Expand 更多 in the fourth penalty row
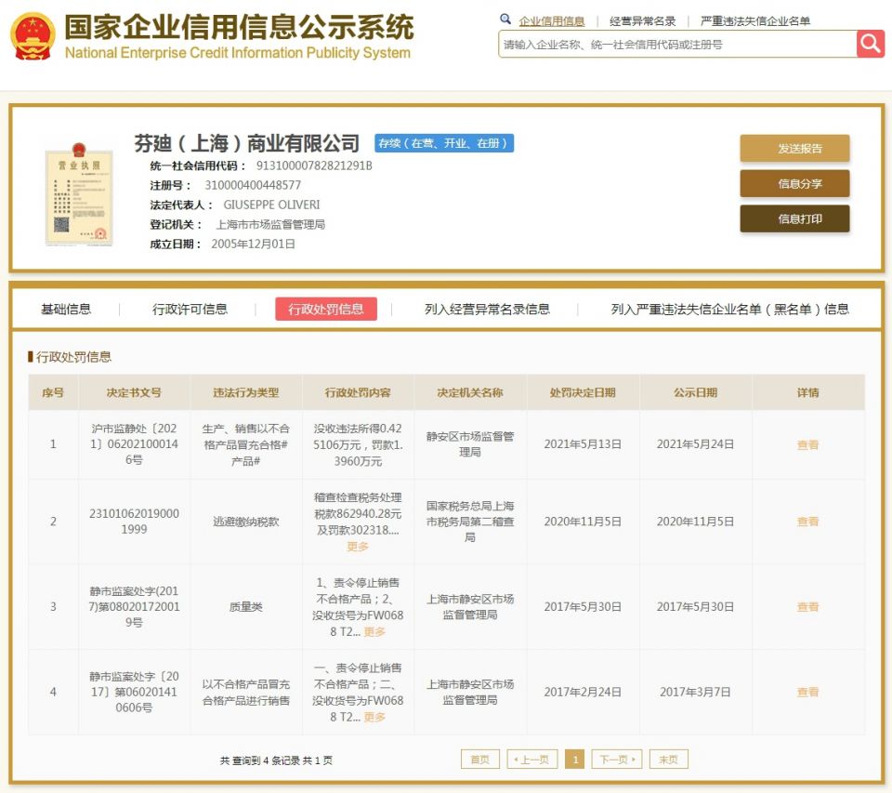The image size is (892, 793). [x=374, y=718]
